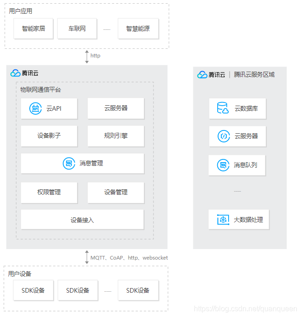Click the 云API label text
Viewport: 301px width, 317px height.
[x=54, y=108]
